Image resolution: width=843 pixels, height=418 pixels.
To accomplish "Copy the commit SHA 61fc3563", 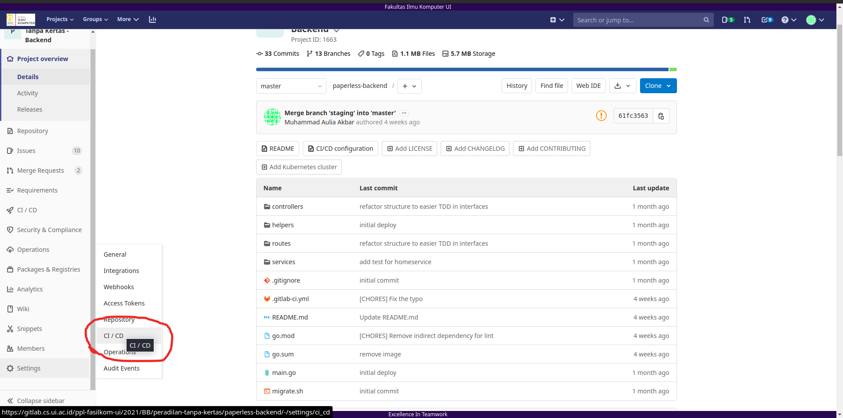I will click(661, 116).
